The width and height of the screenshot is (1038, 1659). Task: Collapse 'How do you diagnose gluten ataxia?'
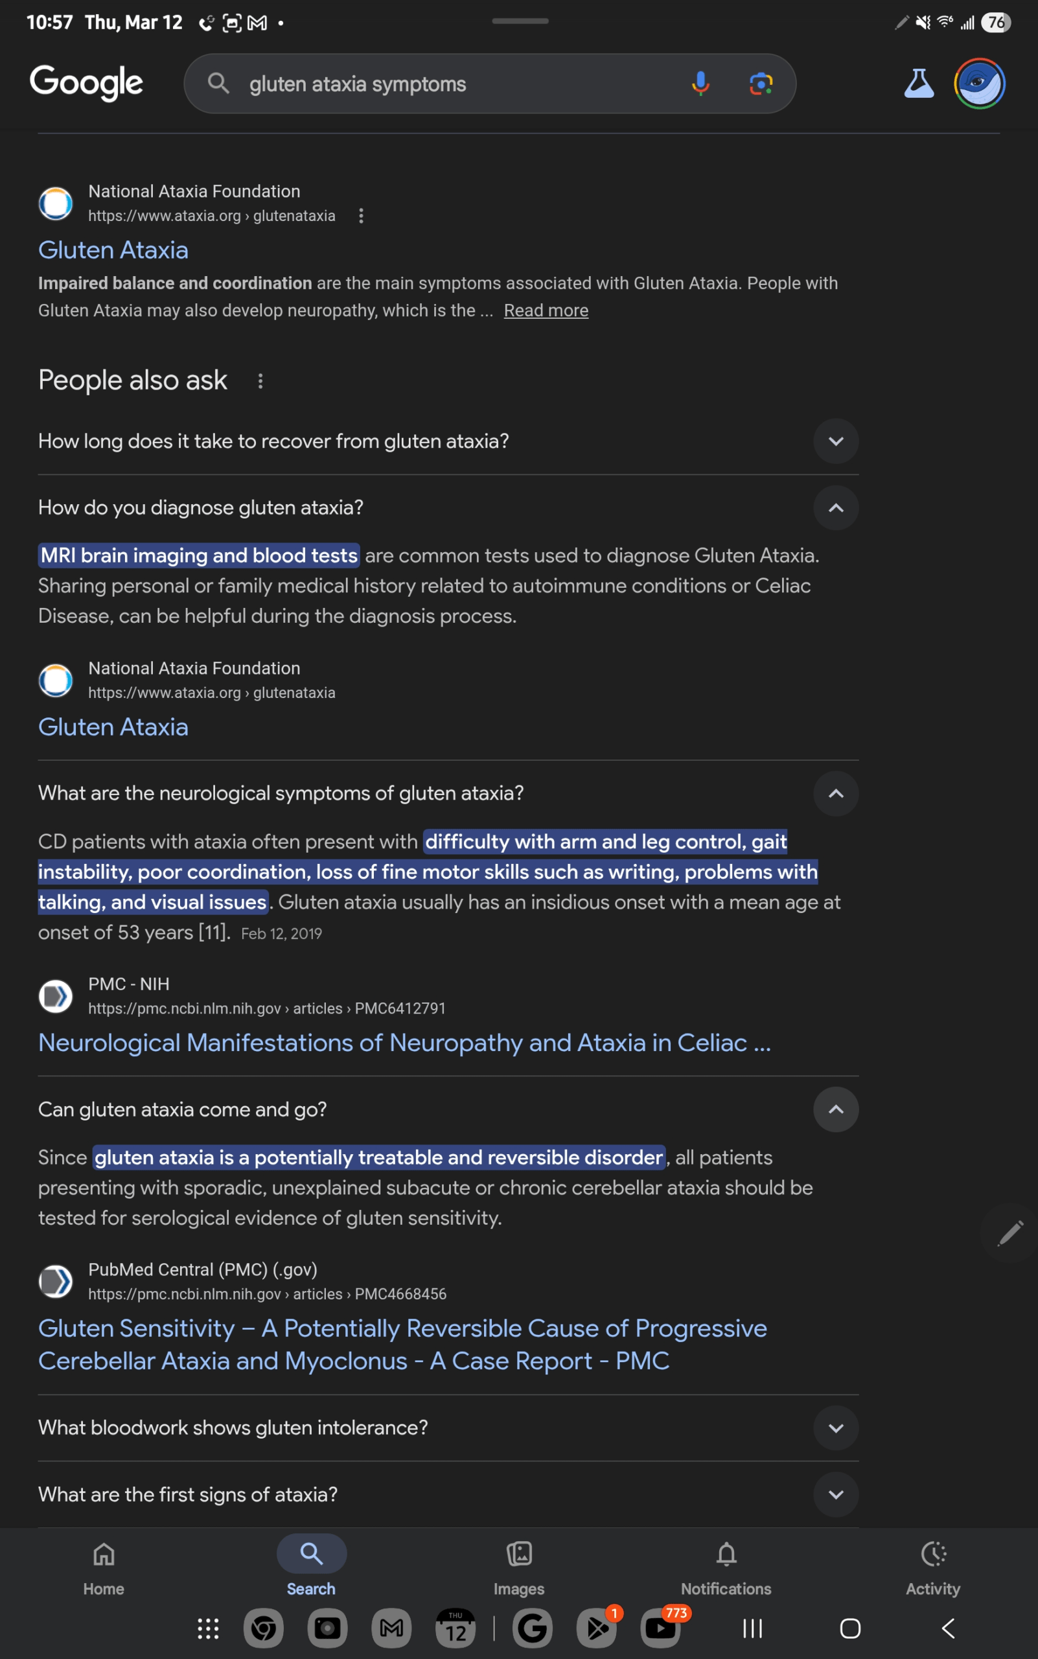pos(835,508)
